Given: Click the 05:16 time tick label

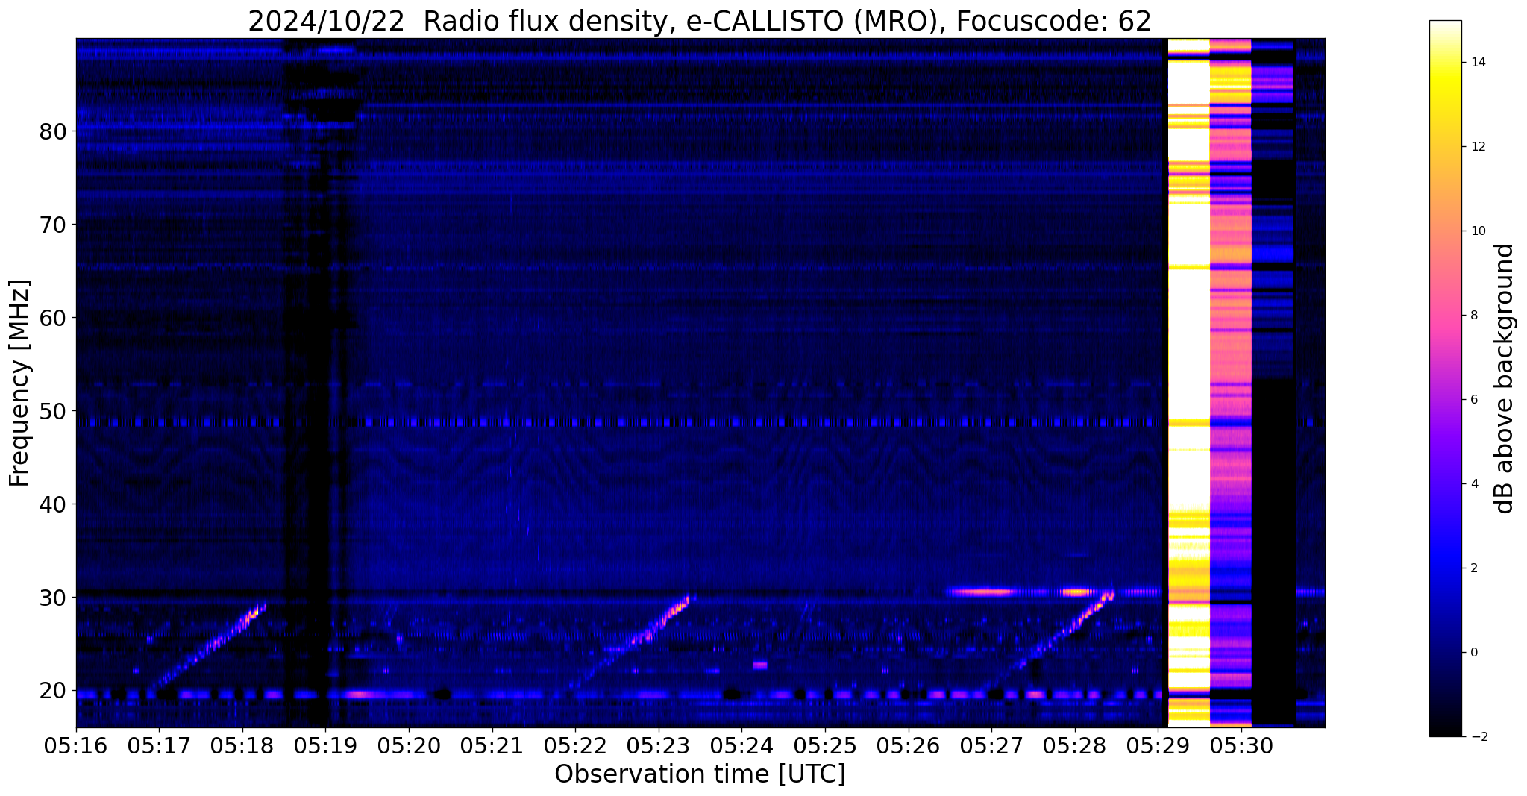Looking at the screenshot, I should click(x=76, y=746).
